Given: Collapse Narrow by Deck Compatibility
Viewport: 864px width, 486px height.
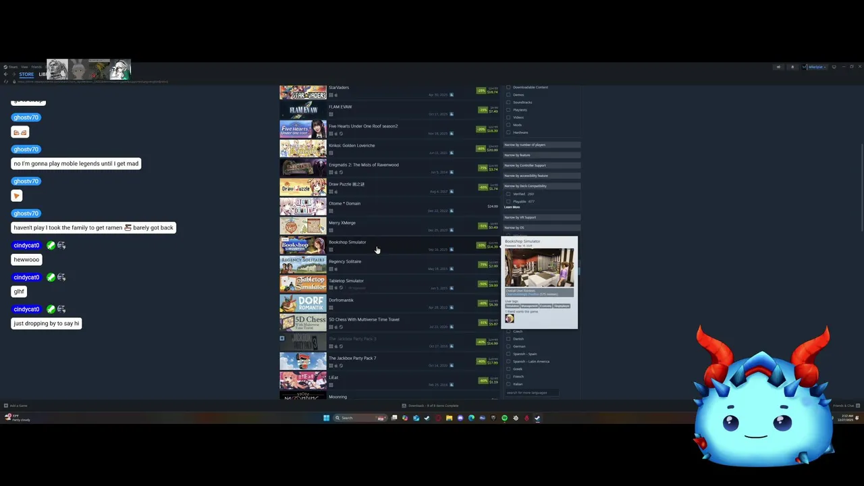Looking at the screenshot, I should click(x=541, y=186).
